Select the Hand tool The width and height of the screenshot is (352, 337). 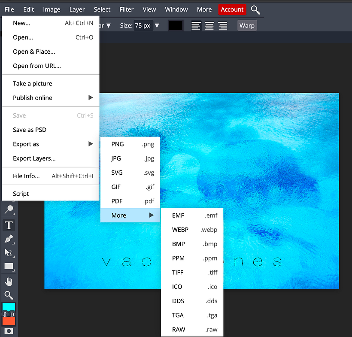point(9,281)
